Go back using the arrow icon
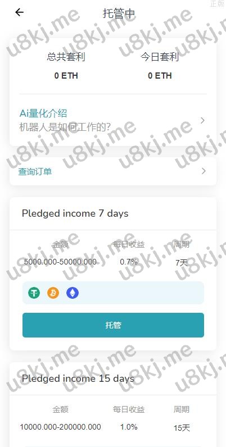This screenshot has height=447, width=226. tap(20, 12)
